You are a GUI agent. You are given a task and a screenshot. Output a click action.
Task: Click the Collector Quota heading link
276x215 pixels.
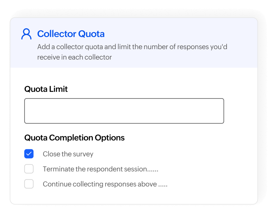point(71,34)
